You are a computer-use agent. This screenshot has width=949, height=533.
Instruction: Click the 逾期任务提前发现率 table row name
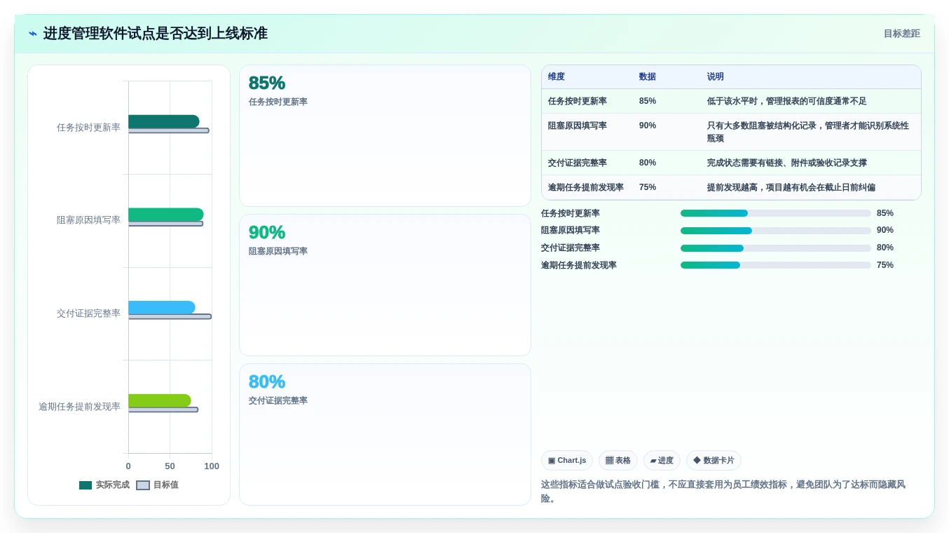[586, 187]
